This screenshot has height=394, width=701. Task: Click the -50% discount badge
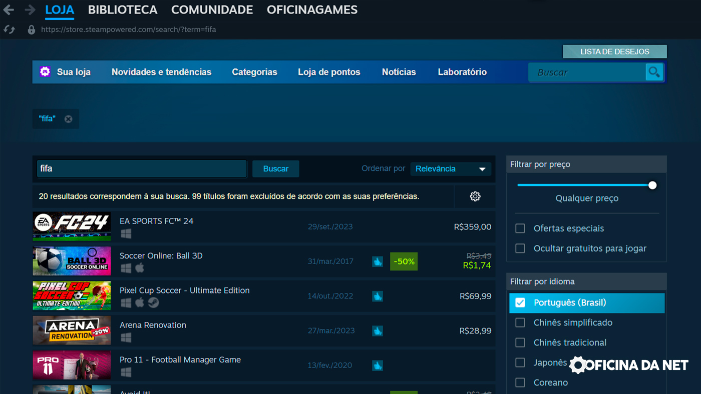coord(404,261)
